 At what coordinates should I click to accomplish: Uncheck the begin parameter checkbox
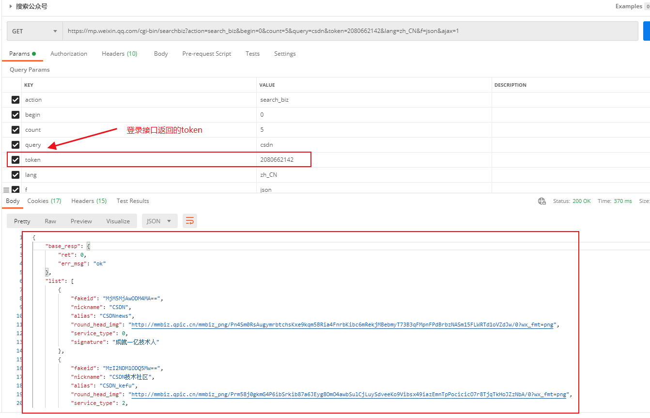pos(15,115)
